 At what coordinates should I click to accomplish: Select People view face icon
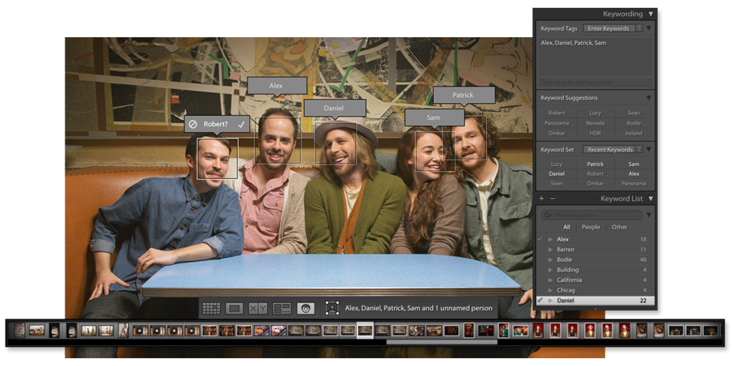(306, 309)
